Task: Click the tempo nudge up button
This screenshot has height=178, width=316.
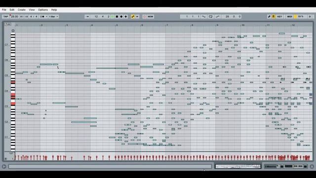Action: [x=26, y=16]
